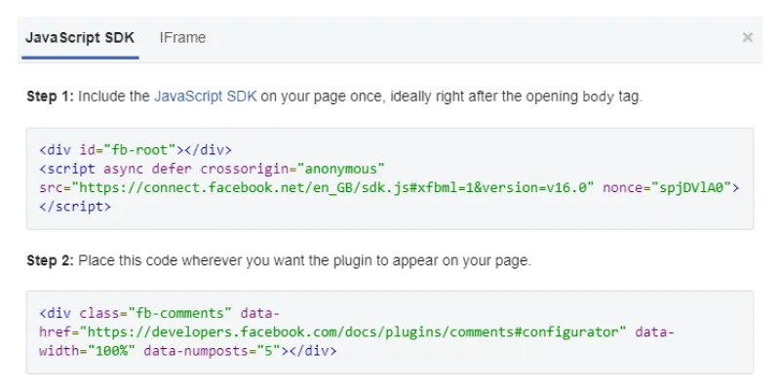Image resolution: width=780 pixels, height=390 pixels.
Task: Close the code dialog with the X icon
Action: pyautogui.click(x=747, y=37)
